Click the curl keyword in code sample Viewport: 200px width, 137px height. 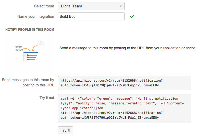64,99
